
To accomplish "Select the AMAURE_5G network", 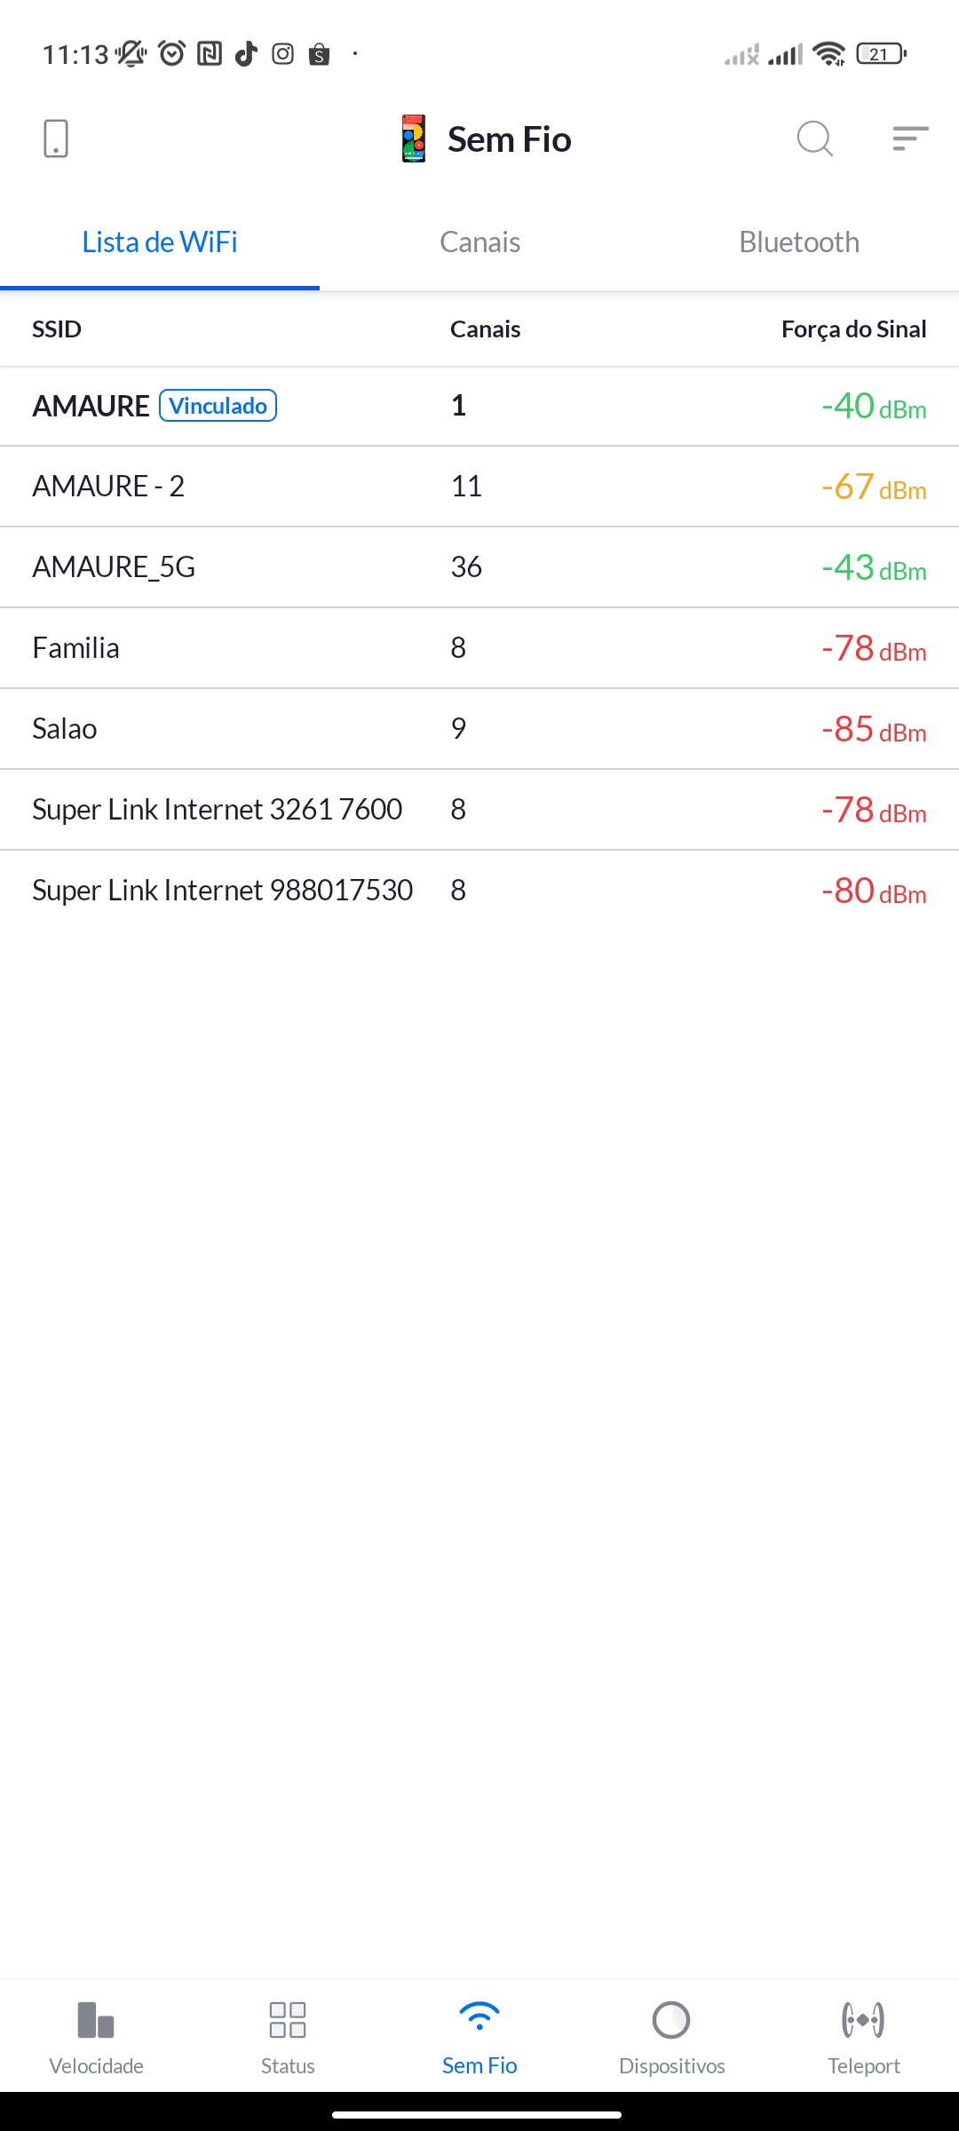I will [479, 567].
